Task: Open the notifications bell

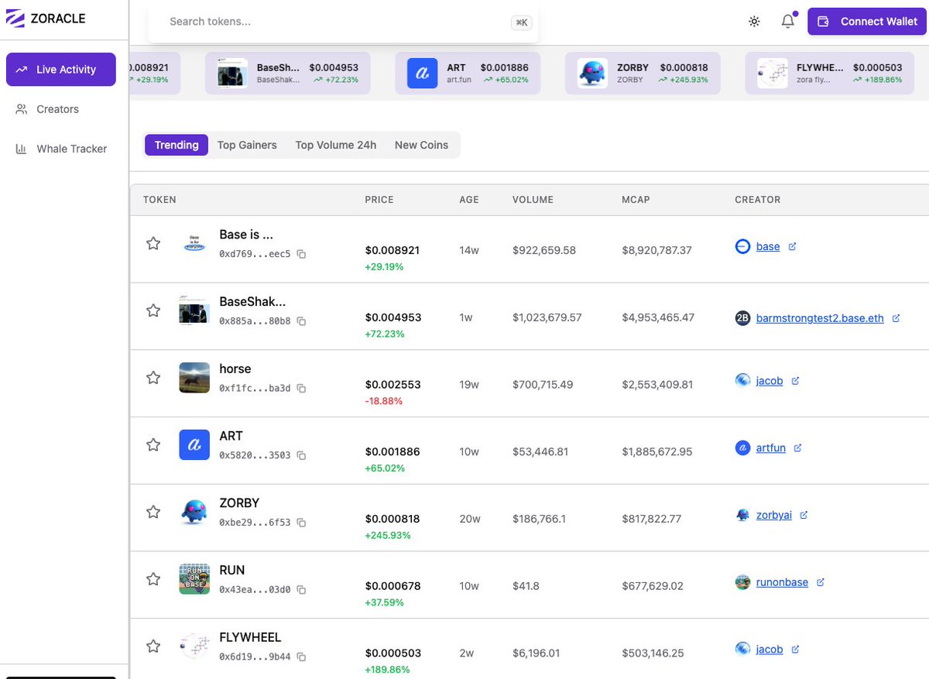Action: pos(788,21)
